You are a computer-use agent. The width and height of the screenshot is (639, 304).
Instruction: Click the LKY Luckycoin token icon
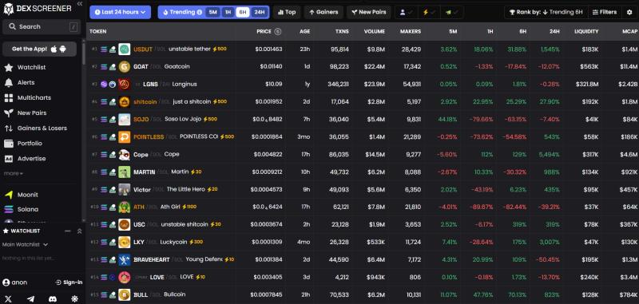click(125, 242)
